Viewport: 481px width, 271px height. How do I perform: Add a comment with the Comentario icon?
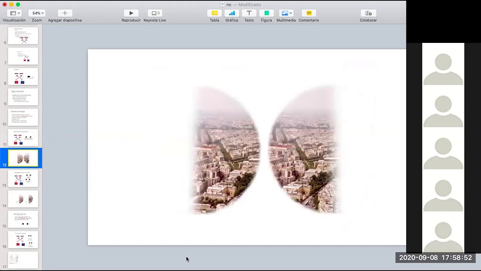click(309, 13)
